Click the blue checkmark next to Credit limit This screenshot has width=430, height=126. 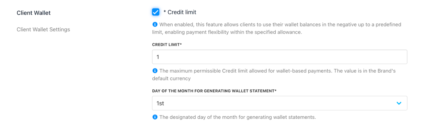[156, 12]
